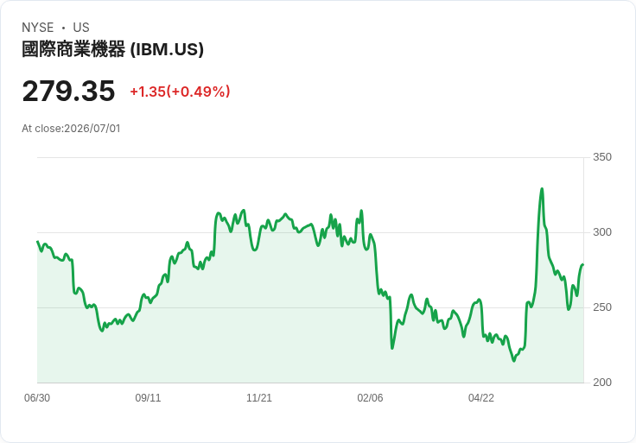Click the 09/11 x-axis date label
This screenshot has height=443, width=636.
tap(148, 398)
